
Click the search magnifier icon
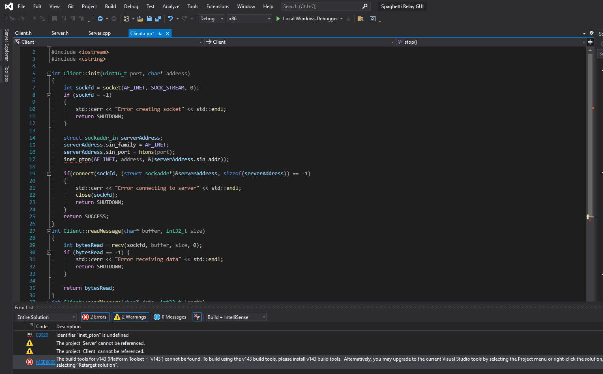click(x=365, y=6)
